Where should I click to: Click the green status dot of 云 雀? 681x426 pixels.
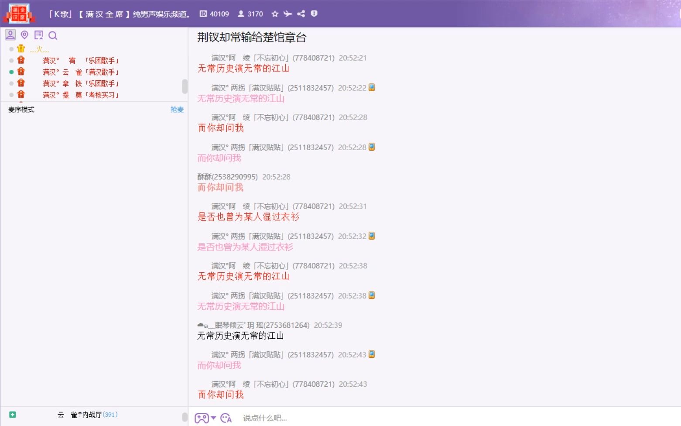tap(11, 72)
